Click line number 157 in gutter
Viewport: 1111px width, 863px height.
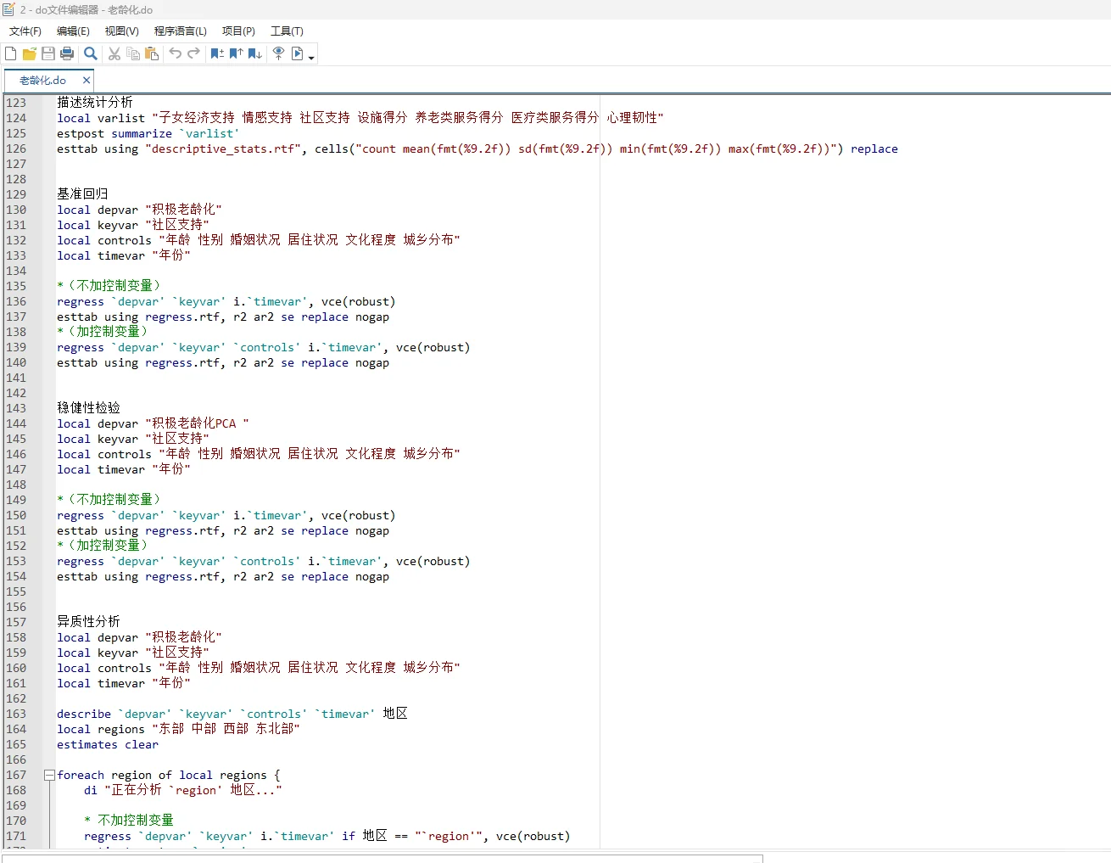click(16, 622)
